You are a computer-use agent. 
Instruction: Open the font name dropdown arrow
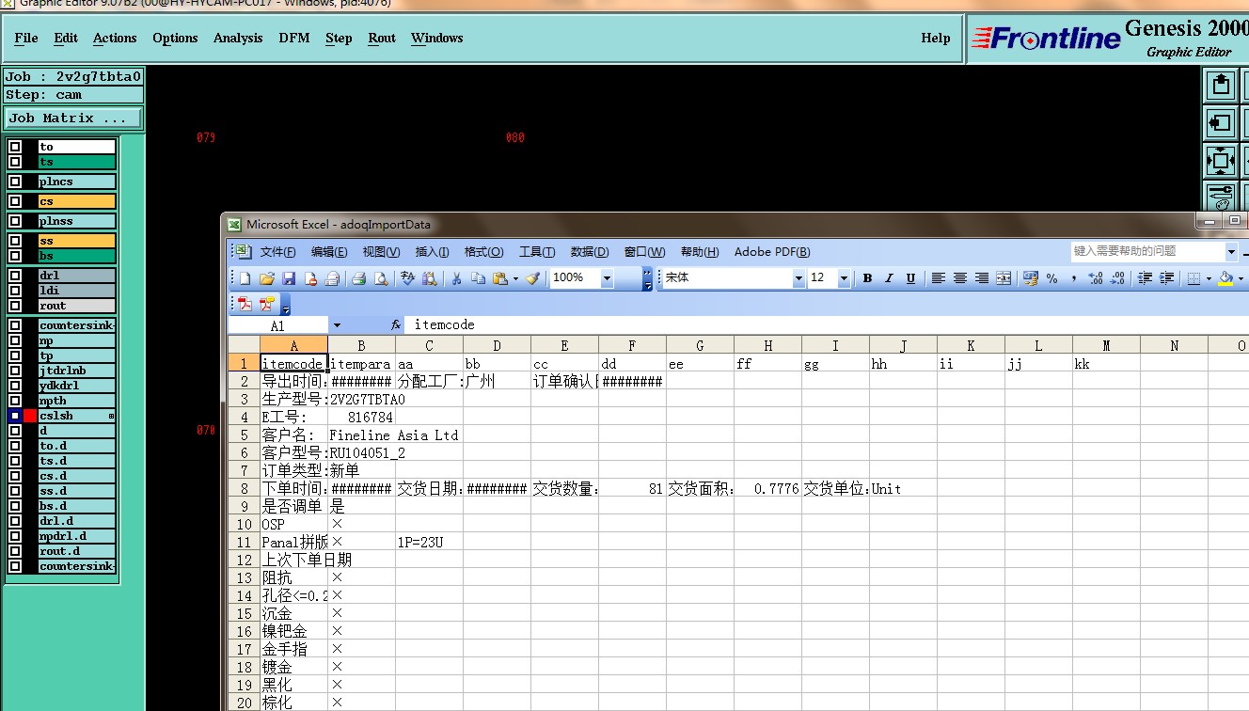click(x=798, y=278)
